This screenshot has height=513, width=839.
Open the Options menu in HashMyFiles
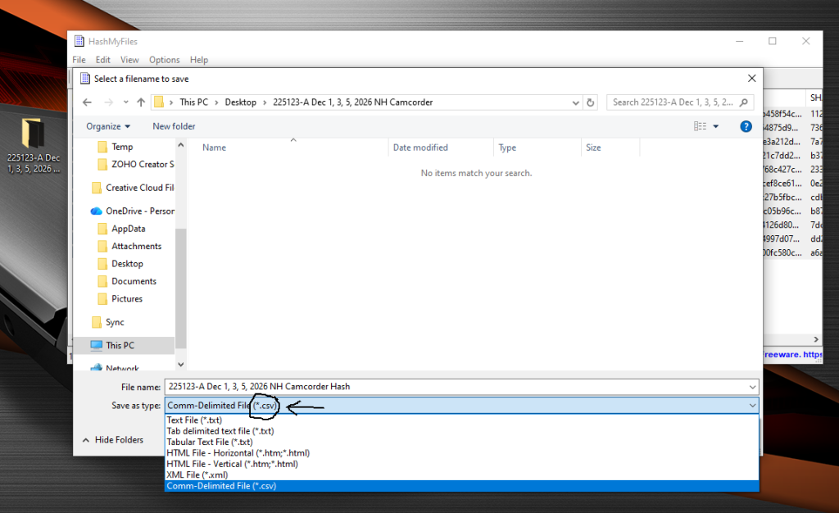[x=164, y=59]
